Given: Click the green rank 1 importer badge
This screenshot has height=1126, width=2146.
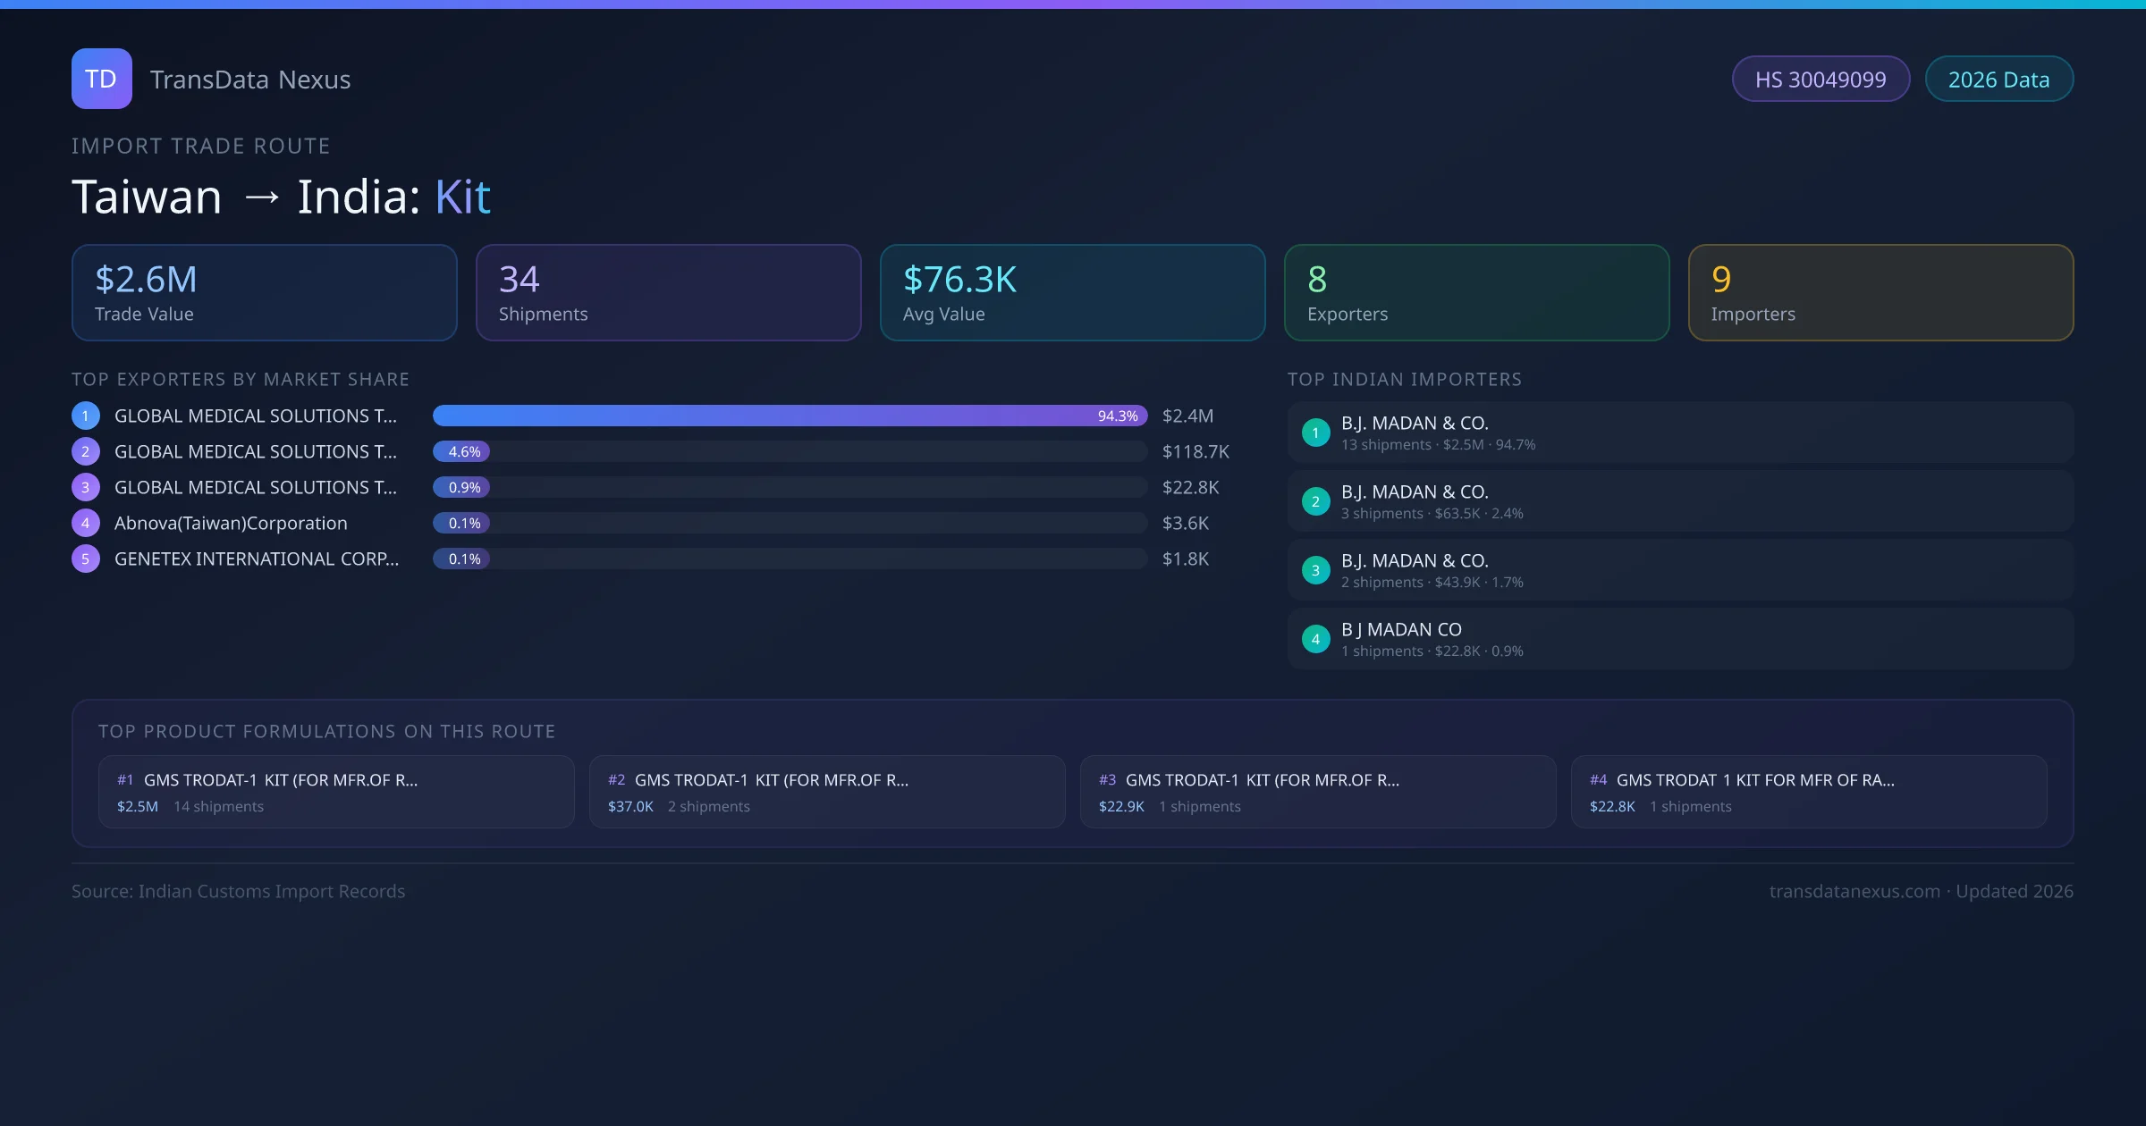Looking at the screenshot, I should tap(1315, 433).
